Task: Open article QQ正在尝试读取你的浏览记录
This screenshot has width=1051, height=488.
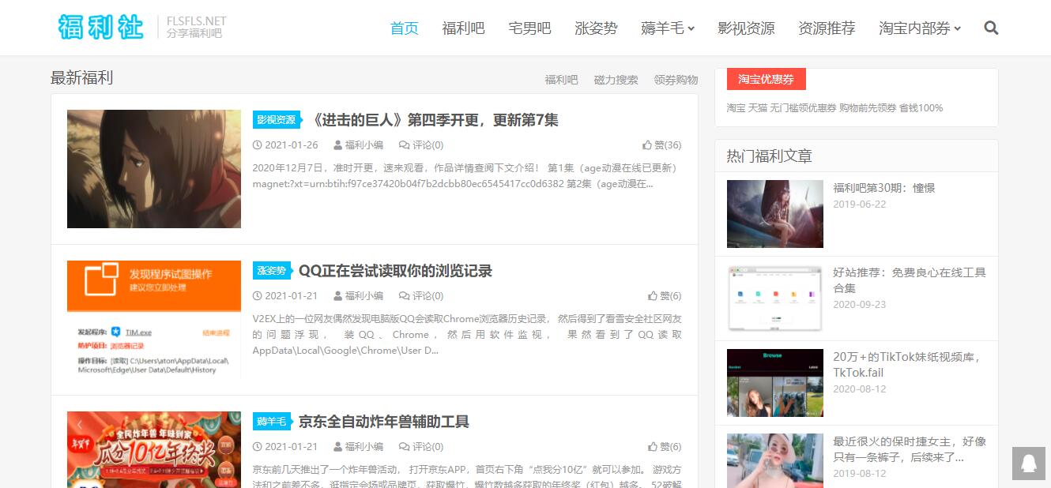Action: (395, 271)
